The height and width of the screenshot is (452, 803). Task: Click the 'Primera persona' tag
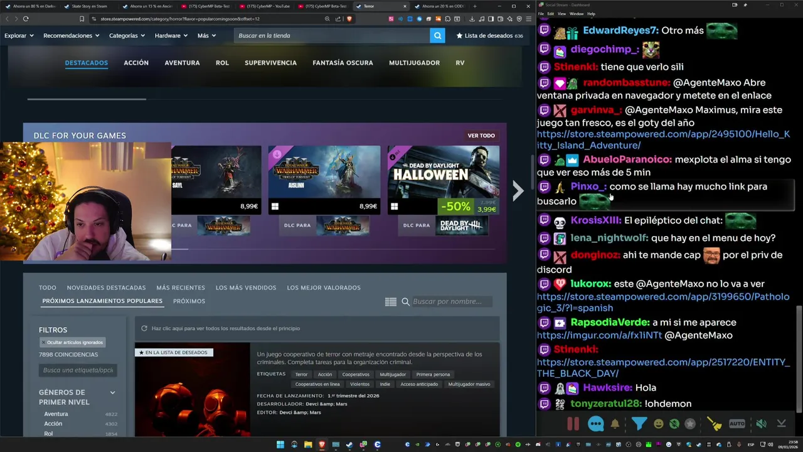point(433,375)
